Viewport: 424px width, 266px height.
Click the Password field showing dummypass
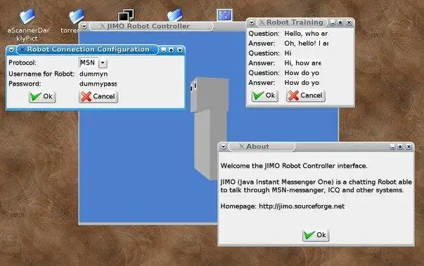pyautogui.click(x=98, y=84)
